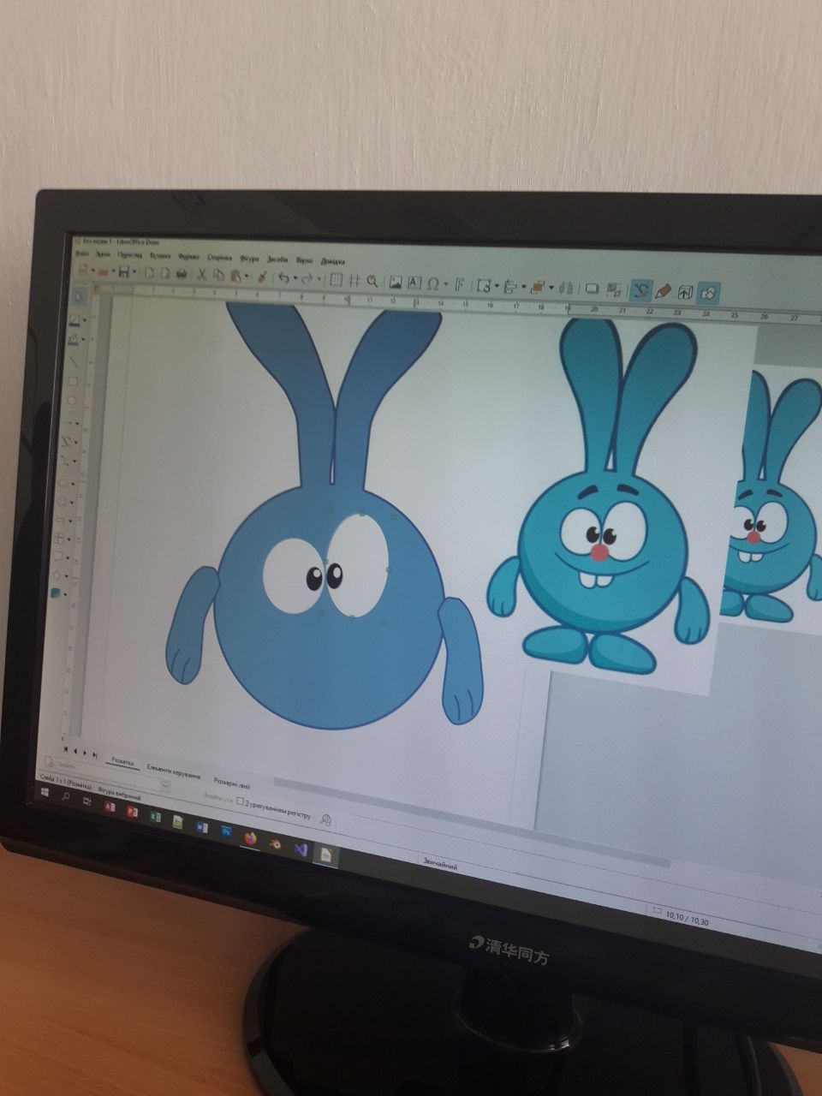Click the Cut scissors icon
Viewport: 822px width, 1096px height.
201,275
